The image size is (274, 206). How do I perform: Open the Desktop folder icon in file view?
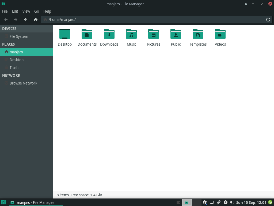(65, 34)
